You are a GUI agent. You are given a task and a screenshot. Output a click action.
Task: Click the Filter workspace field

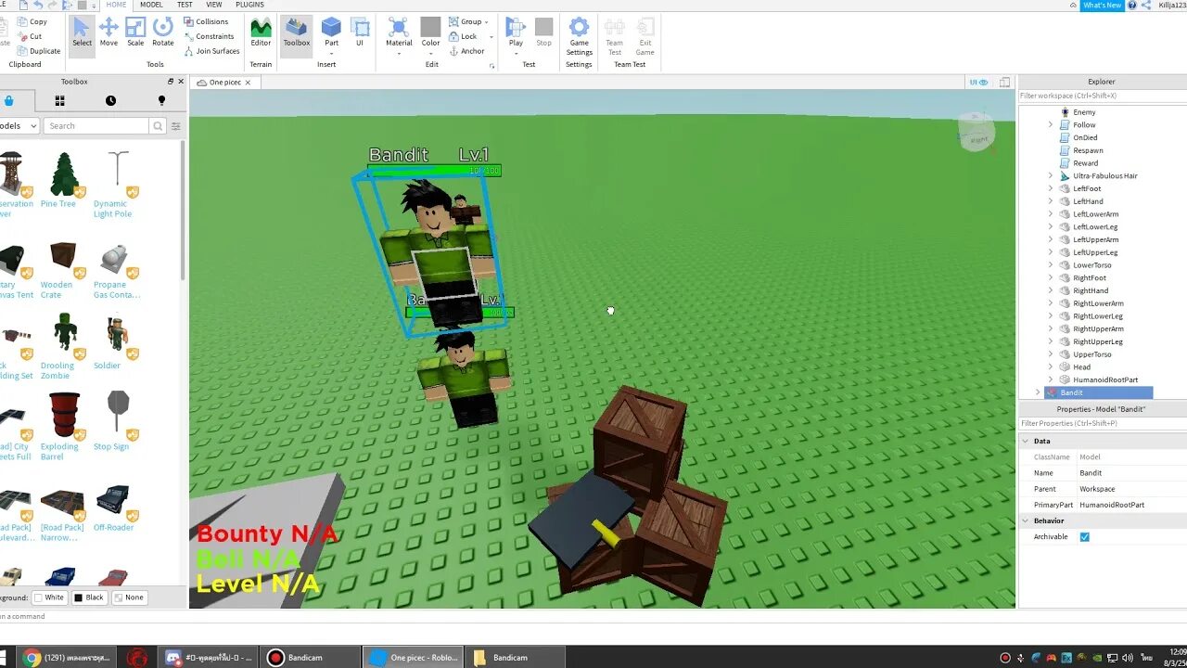[x=1102, y=96]
